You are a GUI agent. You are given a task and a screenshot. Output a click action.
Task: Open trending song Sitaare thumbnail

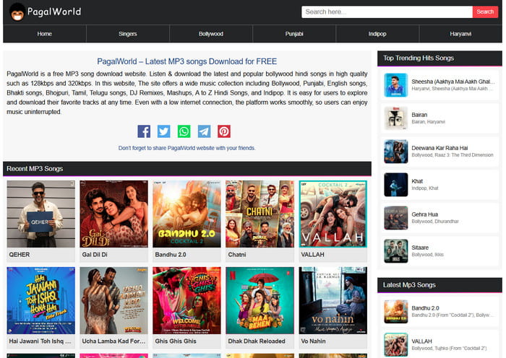pyautogui.click(x=396, y=251)
